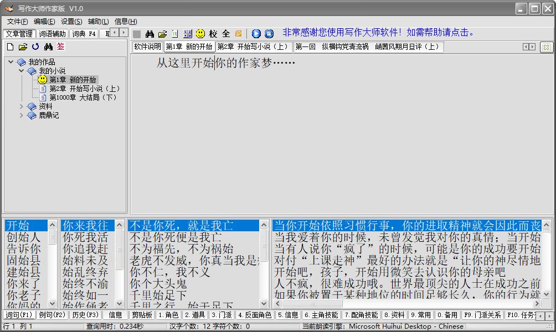Click in the main text editing area
556x332 pixels.
point(342,134)
